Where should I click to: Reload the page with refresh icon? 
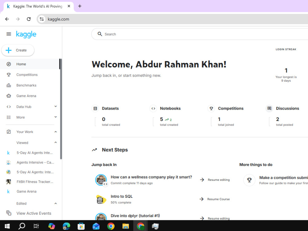(29, 19)
